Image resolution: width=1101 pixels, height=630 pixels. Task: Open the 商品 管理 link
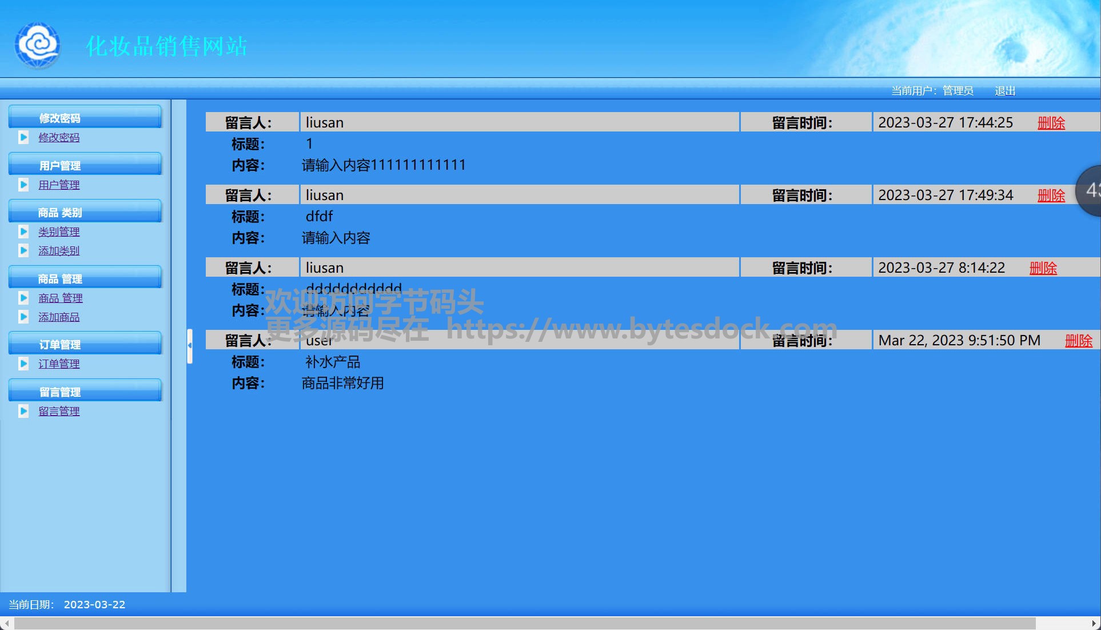coord(60,298)
